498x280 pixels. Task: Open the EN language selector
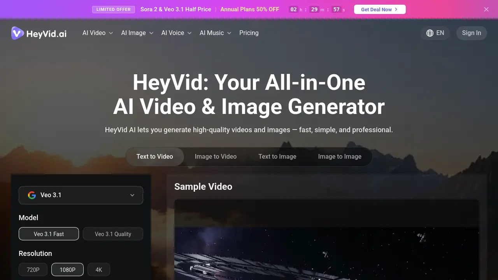435,33
